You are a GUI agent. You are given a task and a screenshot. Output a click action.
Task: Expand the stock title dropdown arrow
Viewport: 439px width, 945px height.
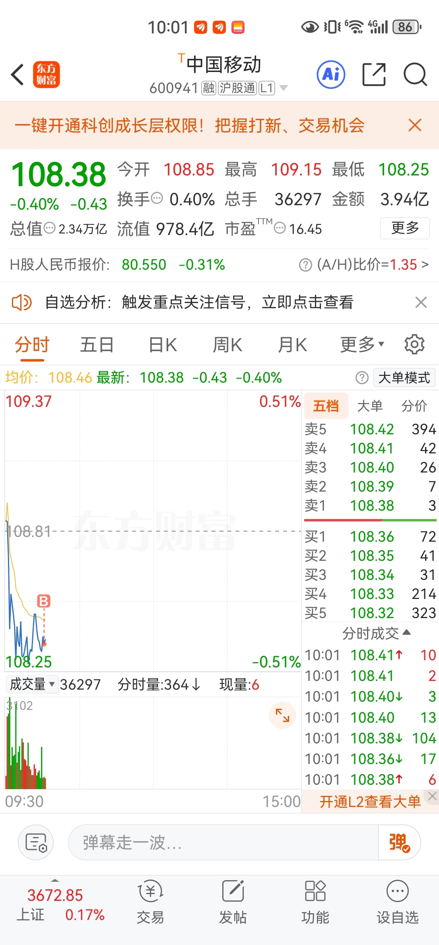pos(283,87)
